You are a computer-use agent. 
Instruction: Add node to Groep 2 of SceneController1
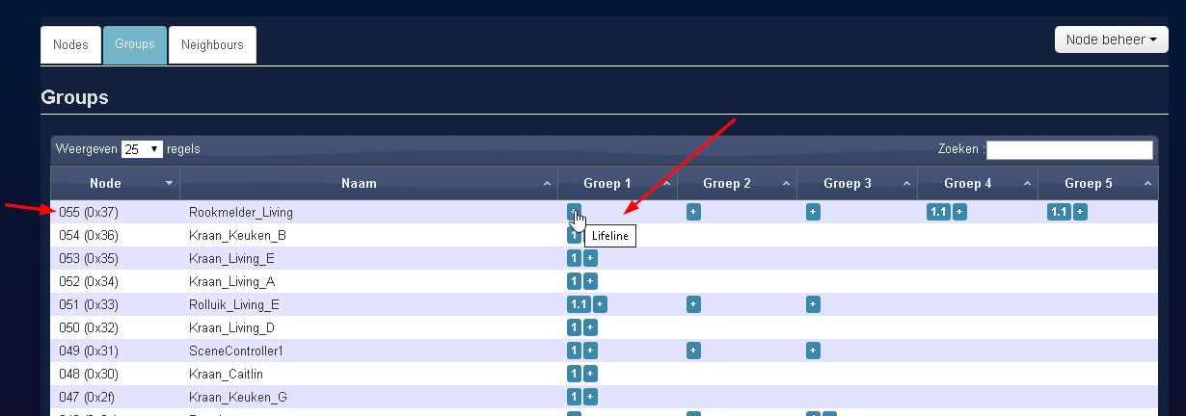pos(693,351)
